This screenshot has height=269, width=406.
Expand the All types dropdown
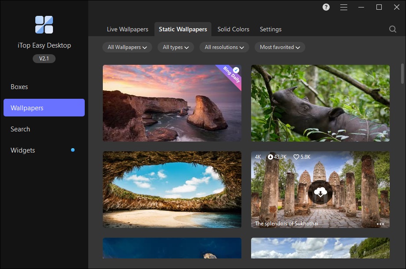click(176, 47)
